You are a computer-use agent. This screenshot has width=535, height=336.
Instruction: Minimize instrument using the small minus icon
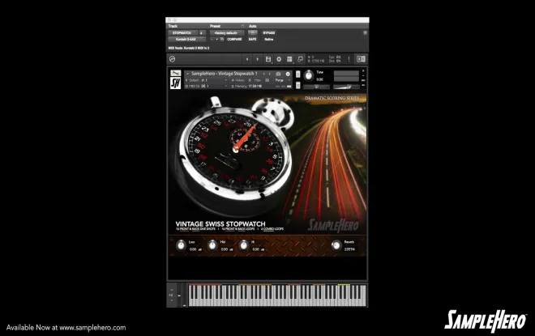pos(363,75)
